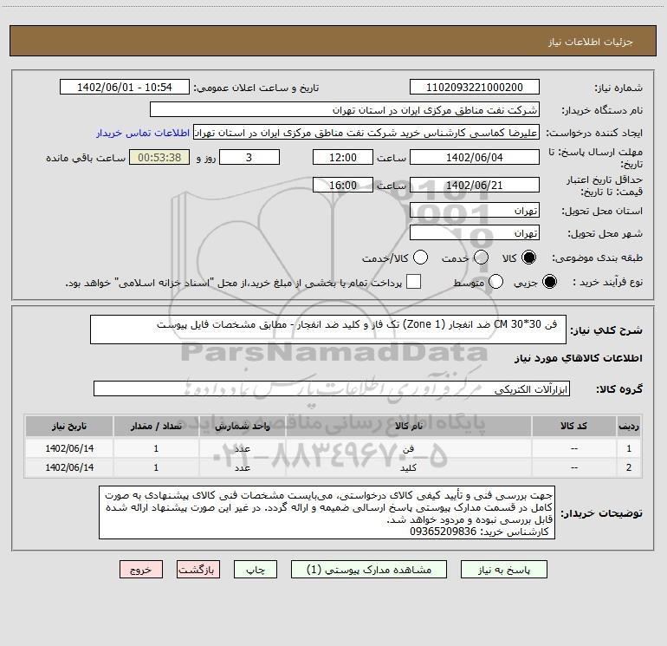This screenshot has width=667, height=646.
Task: Click buyer notes text area
Action: (x=327, y=512)
